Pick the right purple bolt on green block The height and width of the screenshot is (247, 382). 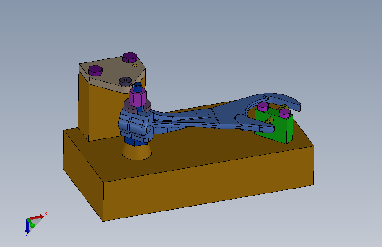point(285,113)
